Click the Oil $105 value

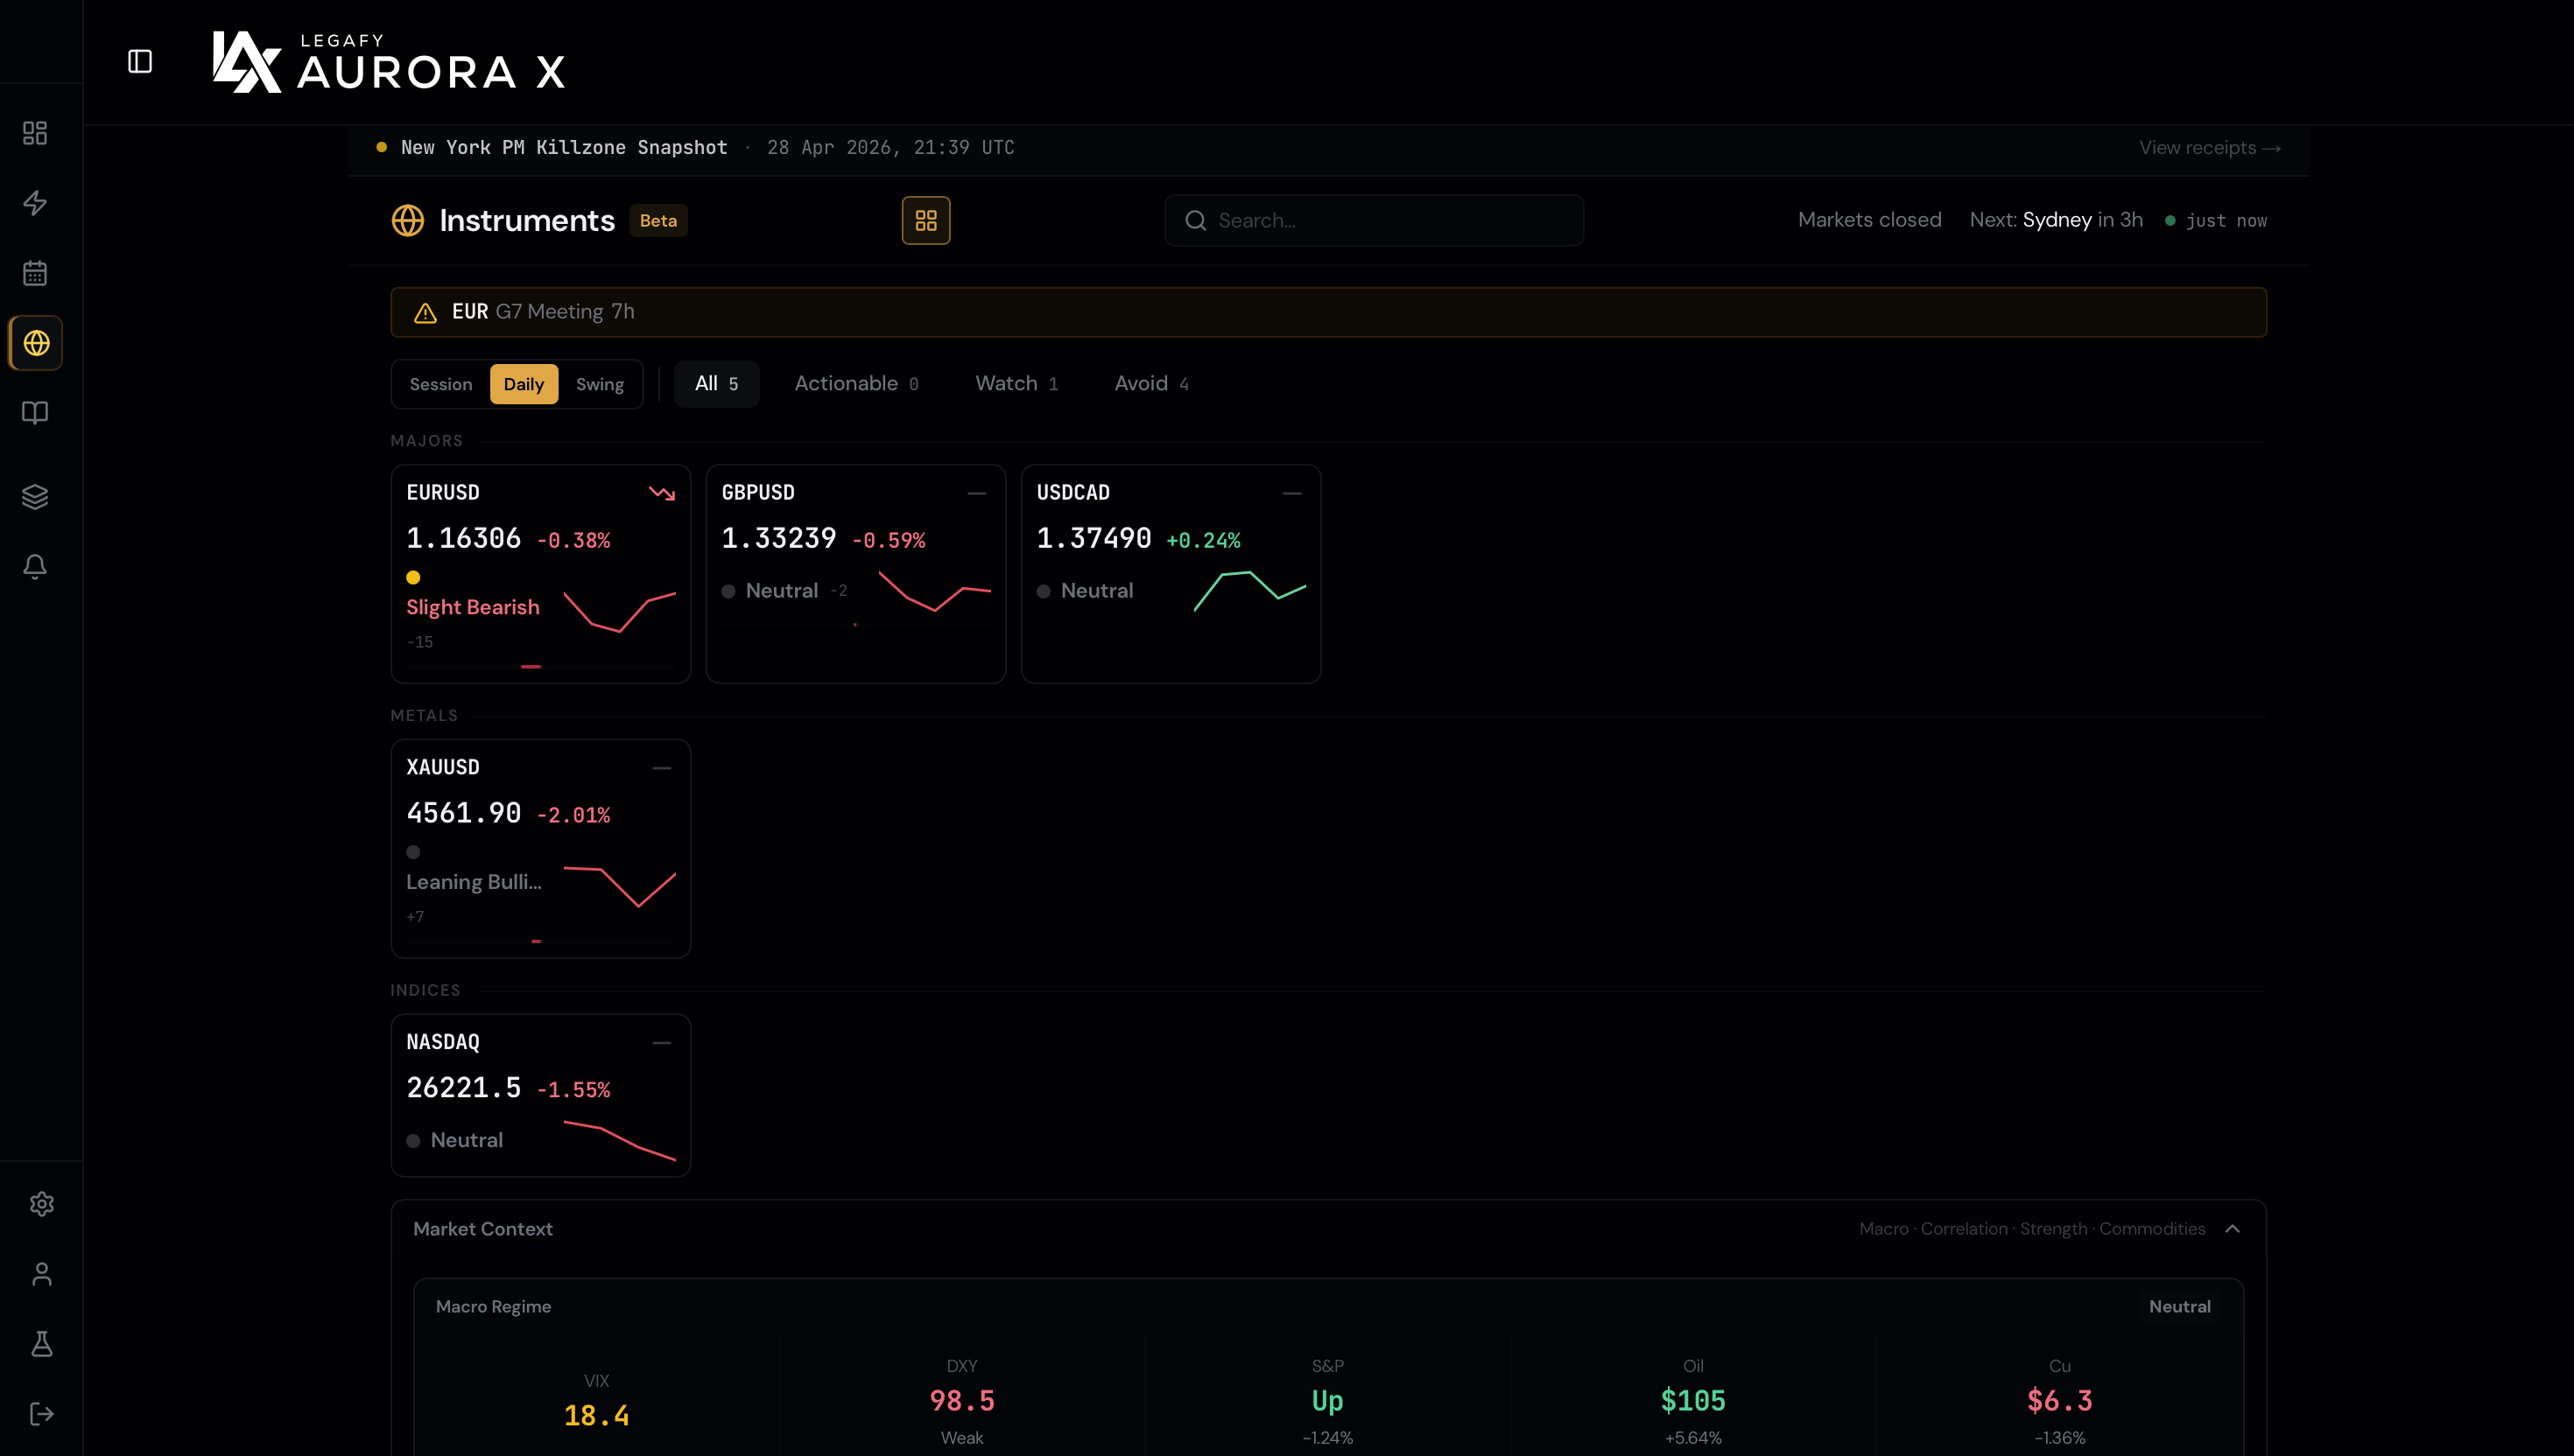[x=1692, y=1401]
